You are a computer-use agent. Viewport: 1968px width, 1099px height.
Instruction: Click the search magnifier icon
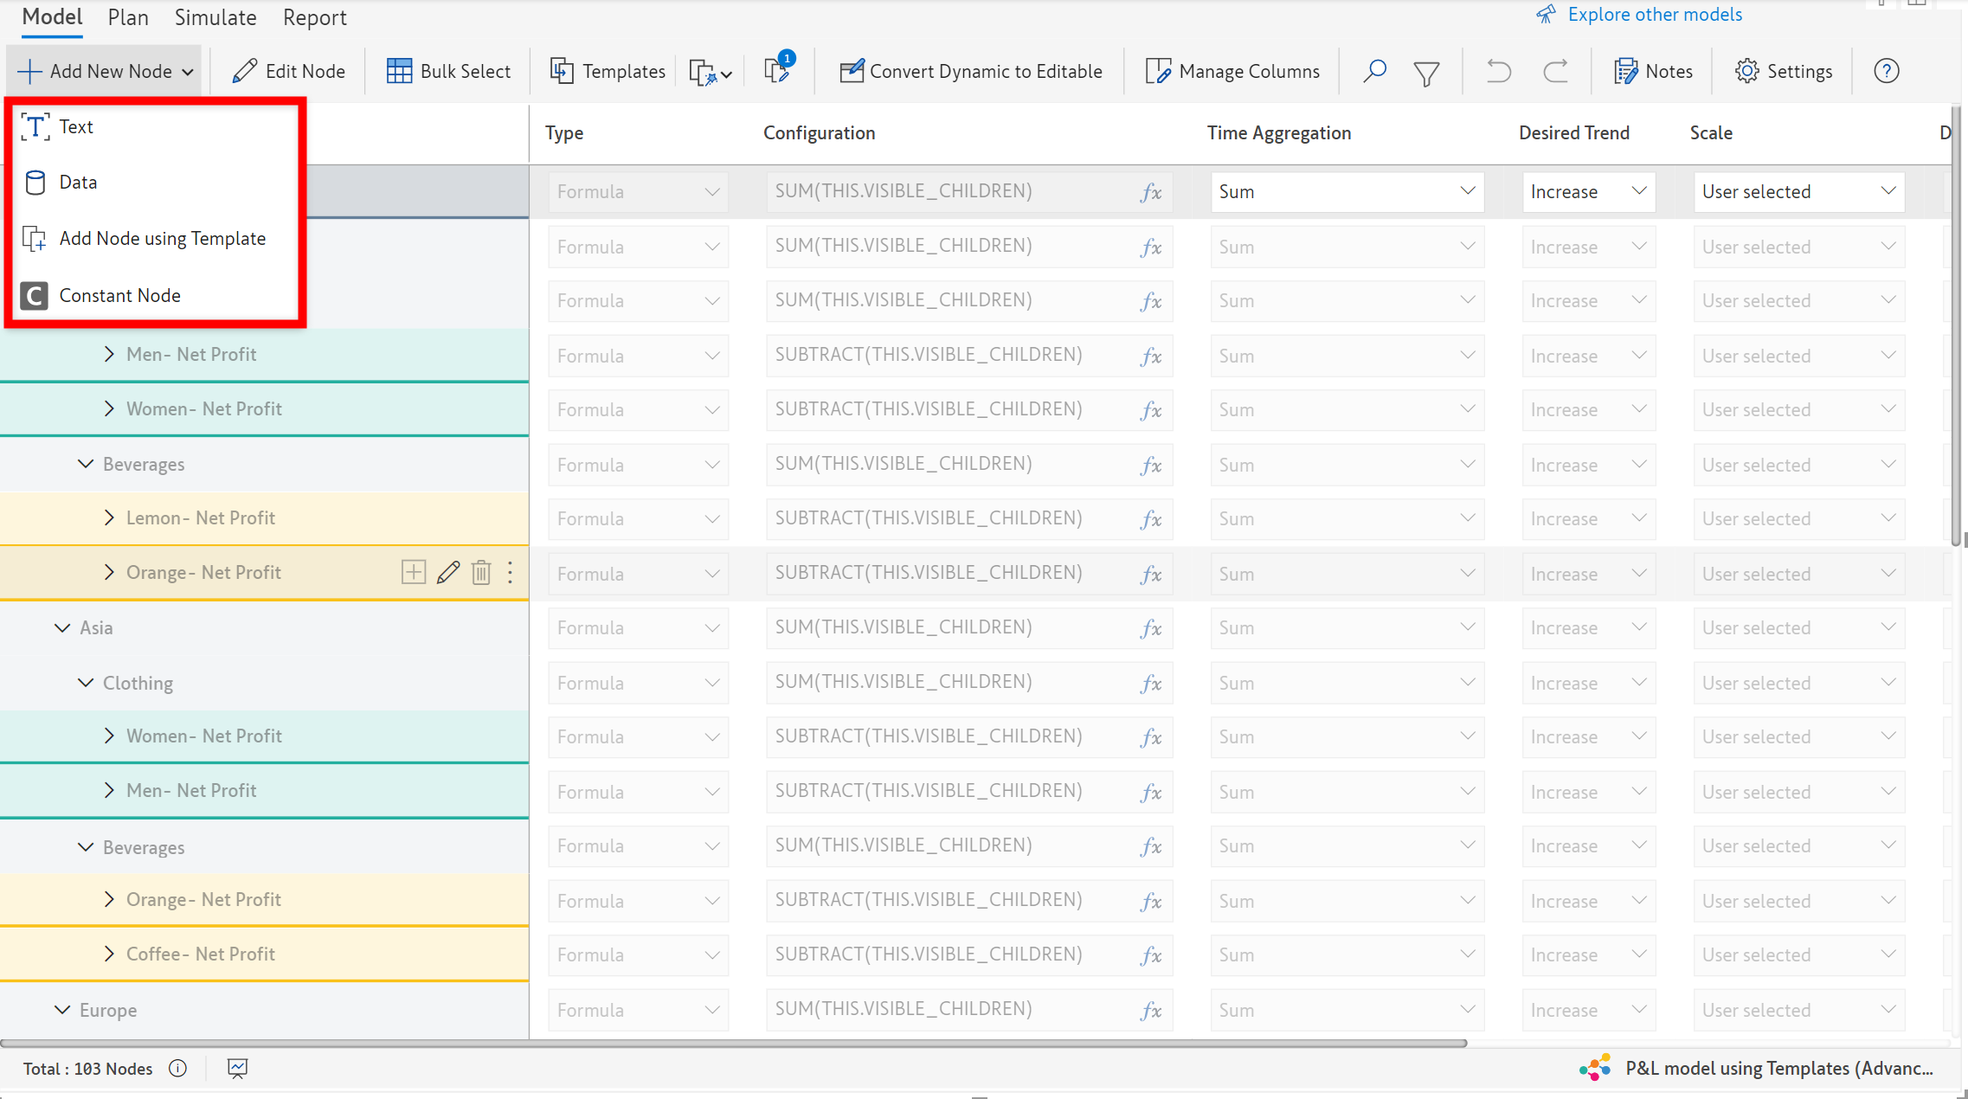coord(1374,71)
